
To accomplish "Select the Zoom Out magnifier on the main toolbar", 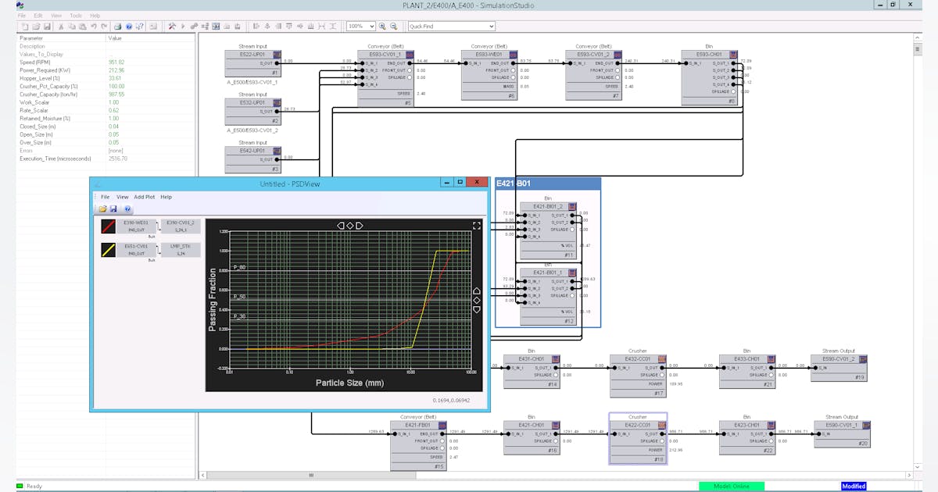I will tap(393, 26).
